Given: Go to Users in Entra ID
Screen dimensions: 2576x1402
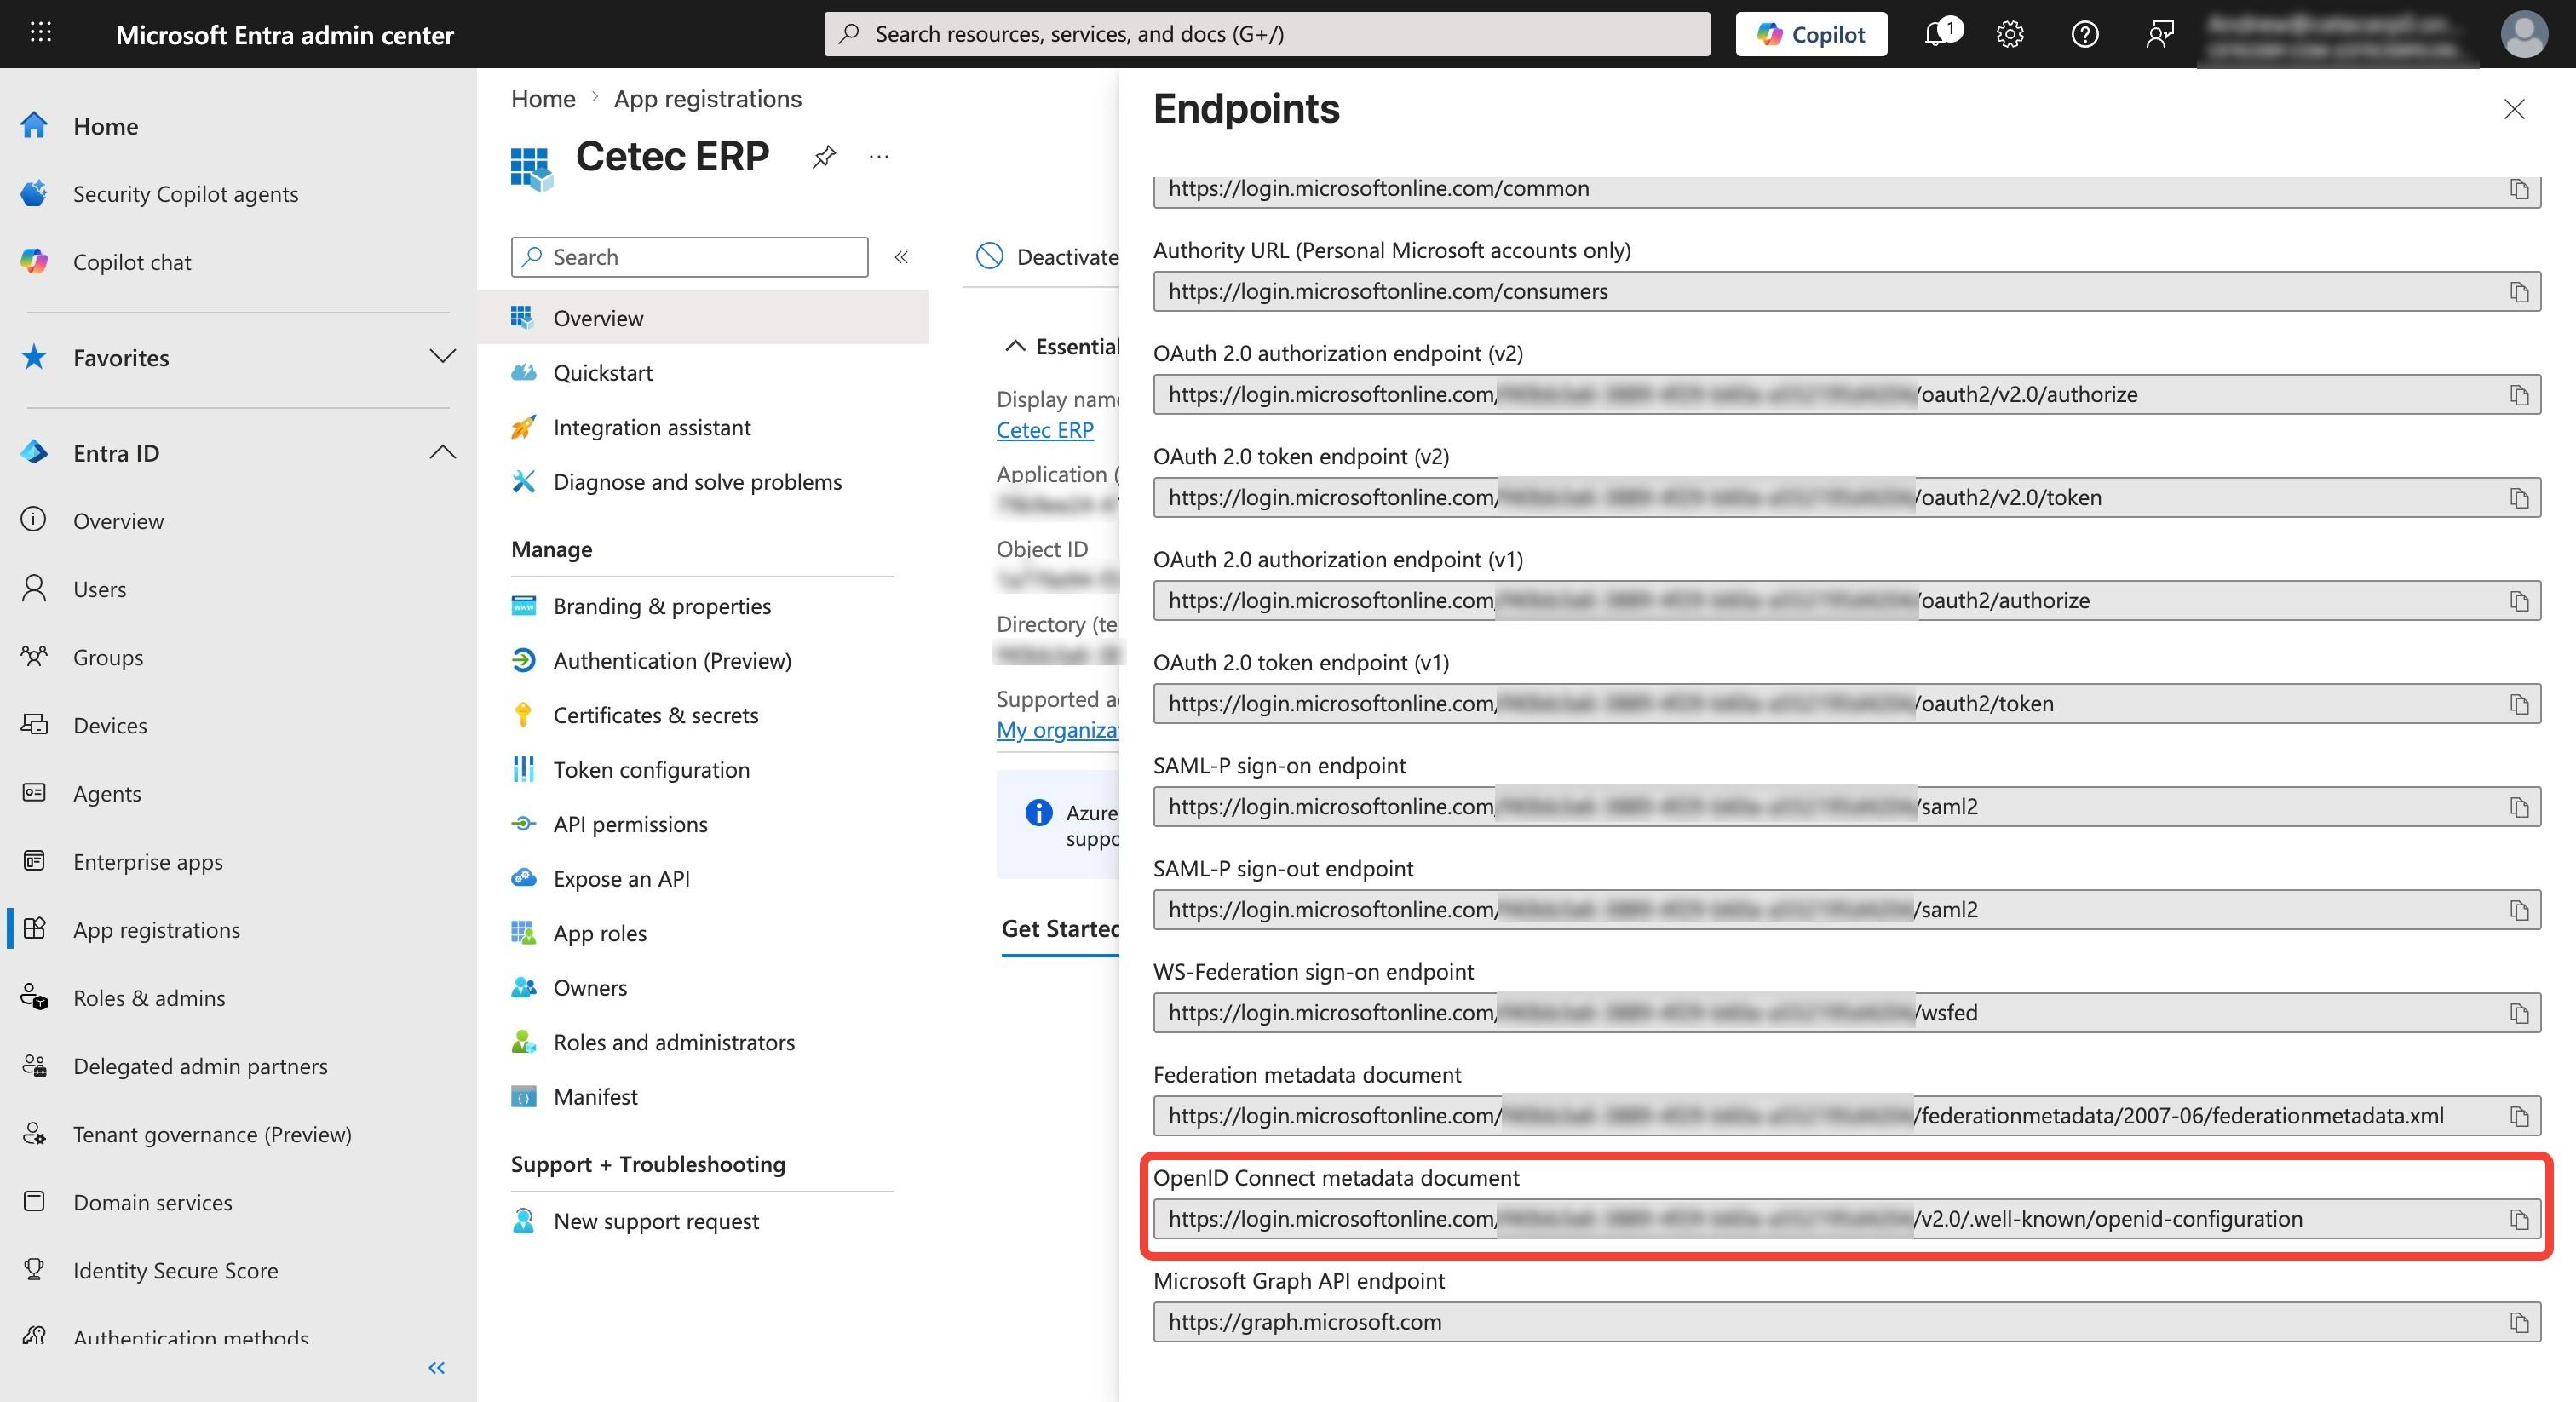Looking at the screenshot, I should [100, 589].
